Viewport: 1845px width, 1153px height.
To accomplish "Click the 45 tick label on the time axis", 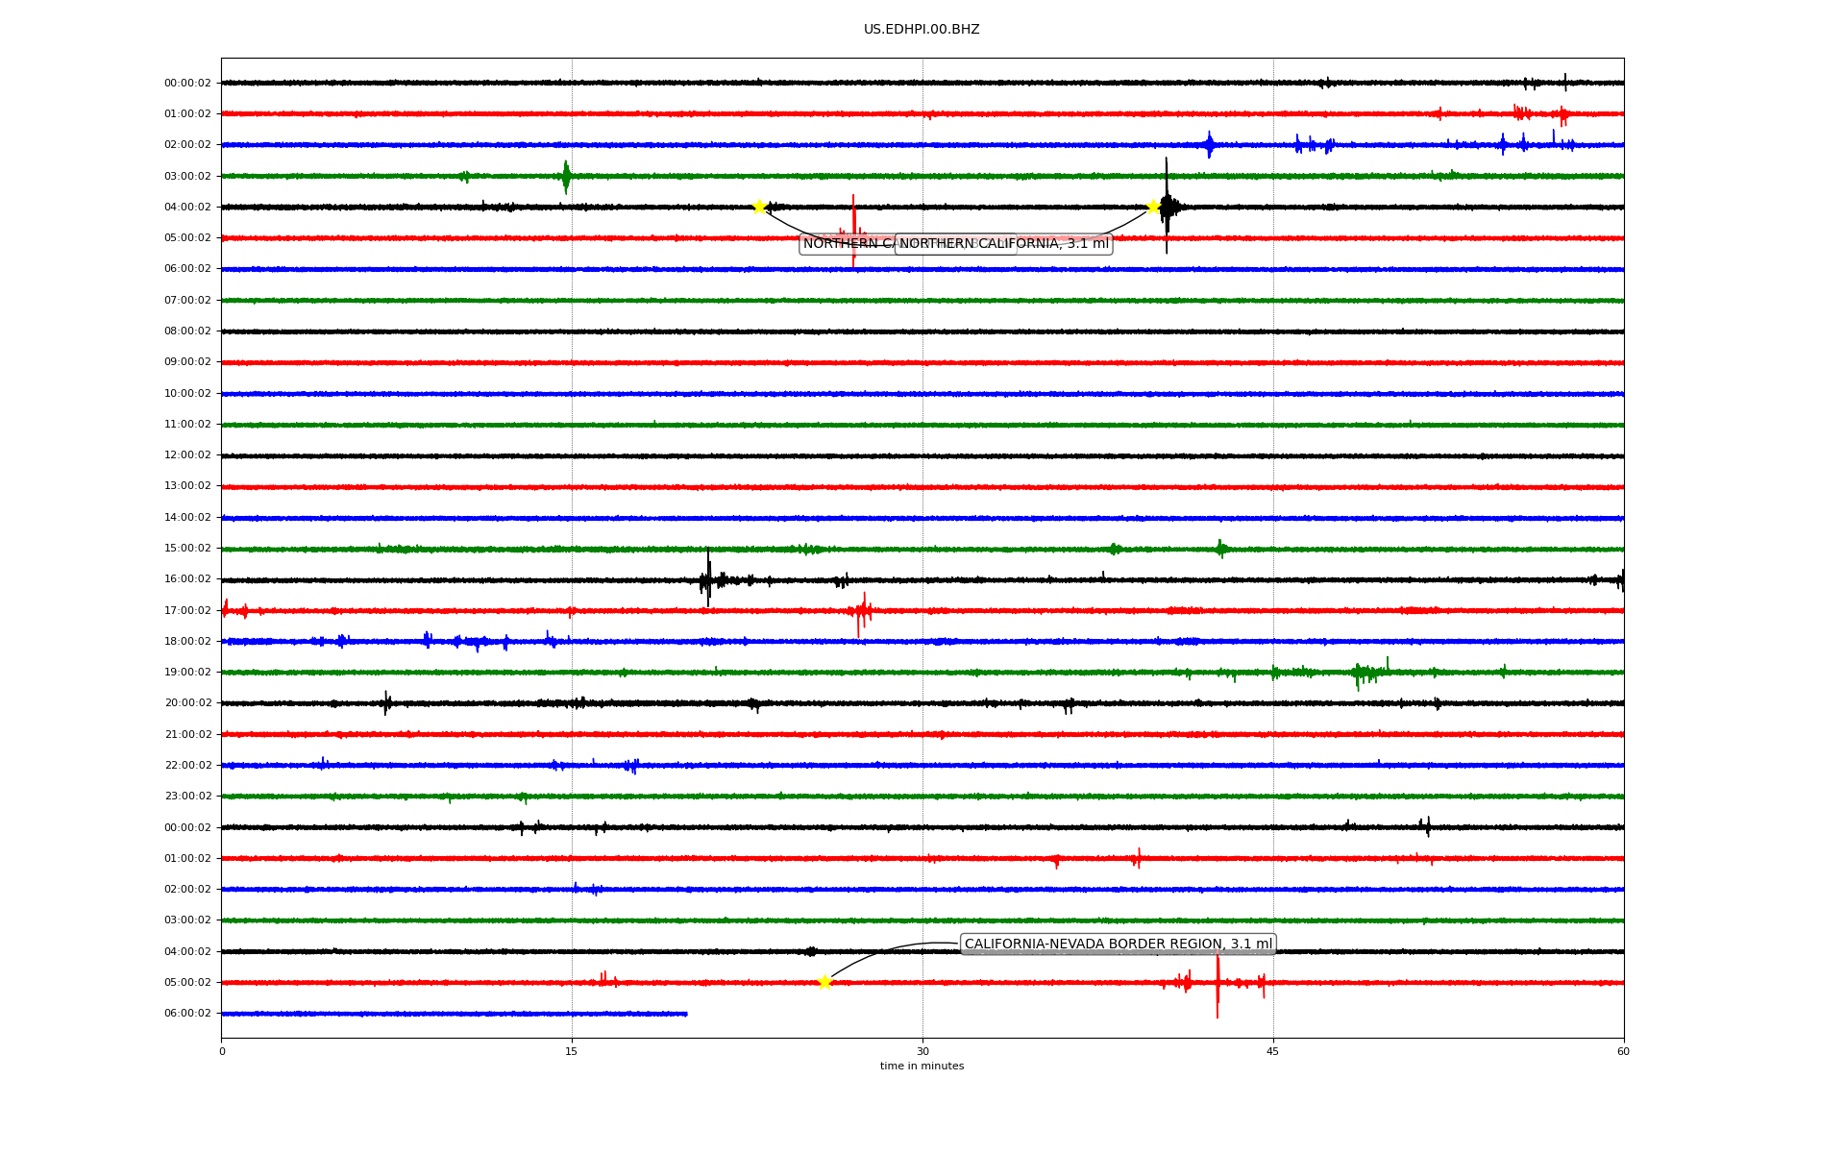I will [x=1272, y=1051].
